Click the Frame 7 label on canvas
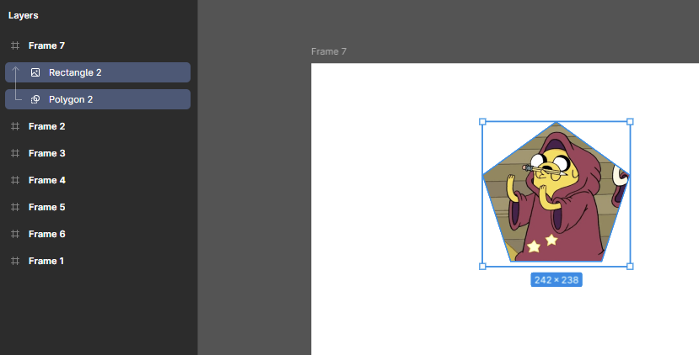Screen dimensions: 699x355 tap(329, 51)
